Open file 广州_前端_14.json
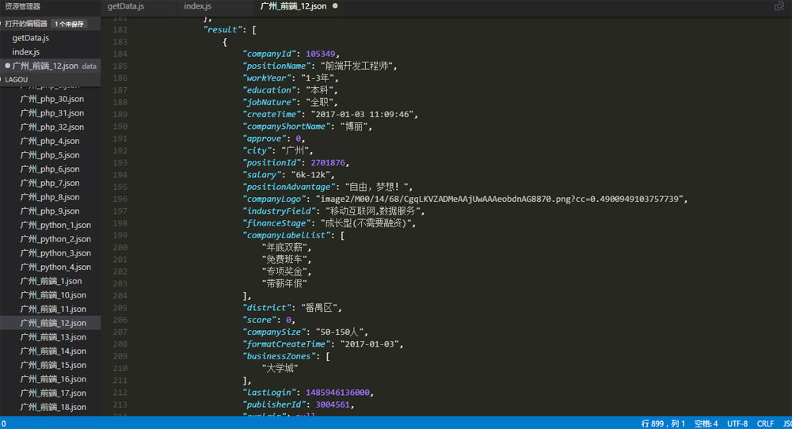 pos(53,351)
